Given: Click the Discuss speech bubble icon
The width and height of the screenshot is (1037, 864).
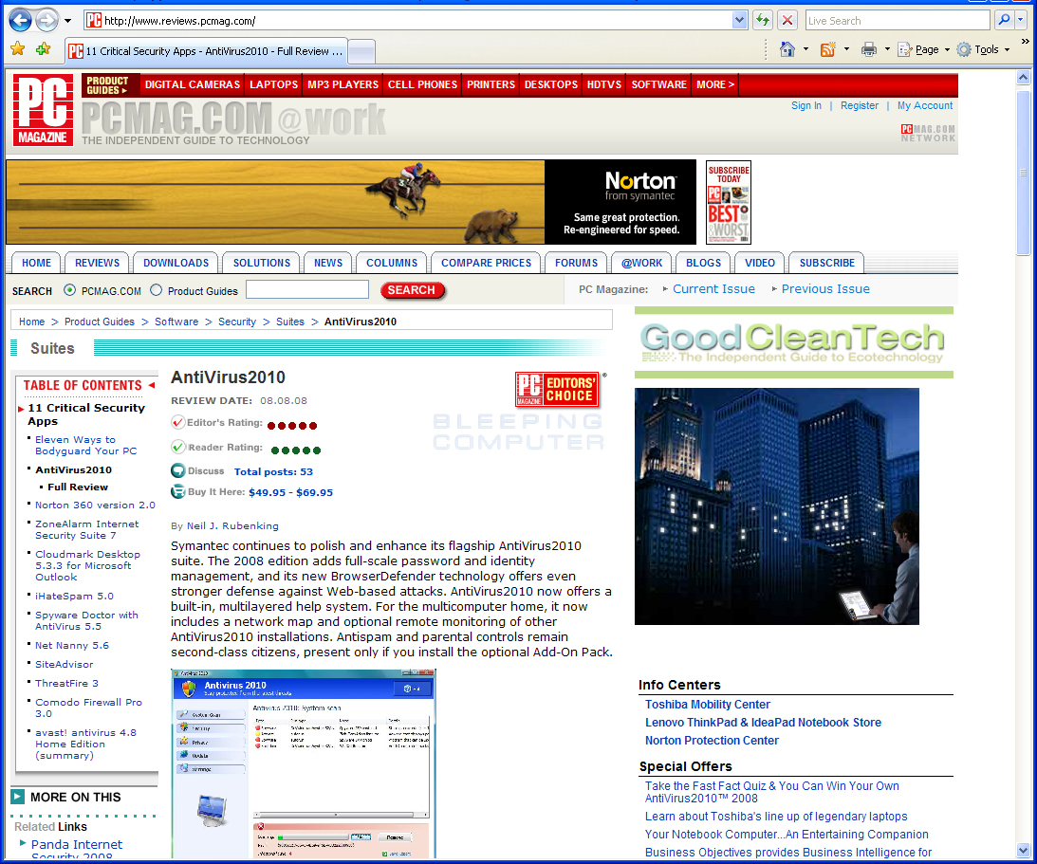Looking at the screenshot, I should [178, 471].
